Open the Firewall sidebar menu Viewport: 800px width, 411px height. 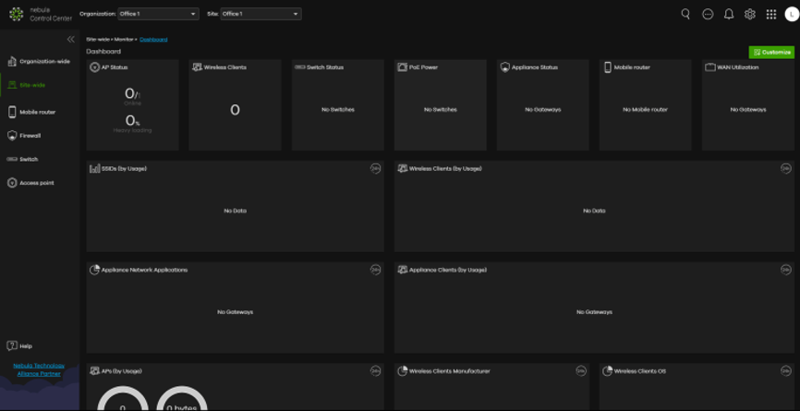pyautogui.click(x=30, y=136)
